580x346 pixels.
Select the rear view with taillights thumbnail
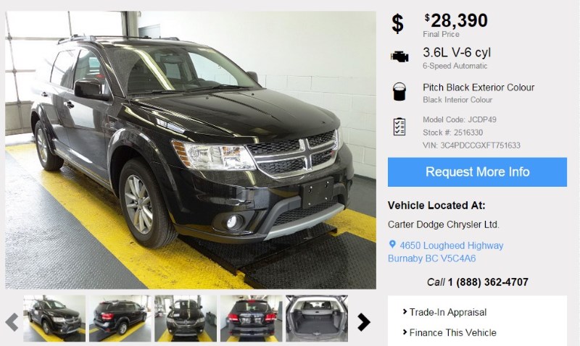coord(251,318)
